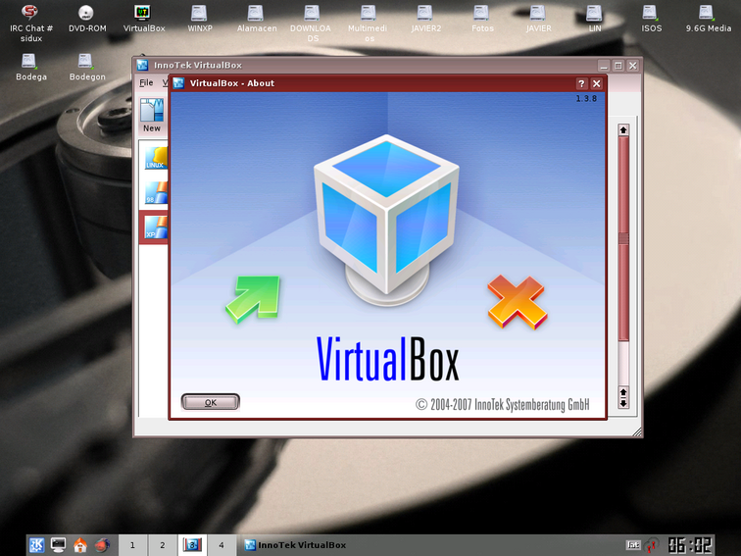Open the File menu in InnoTek VirtualBox
Screen dimensions: 741x556
(146, 82)
